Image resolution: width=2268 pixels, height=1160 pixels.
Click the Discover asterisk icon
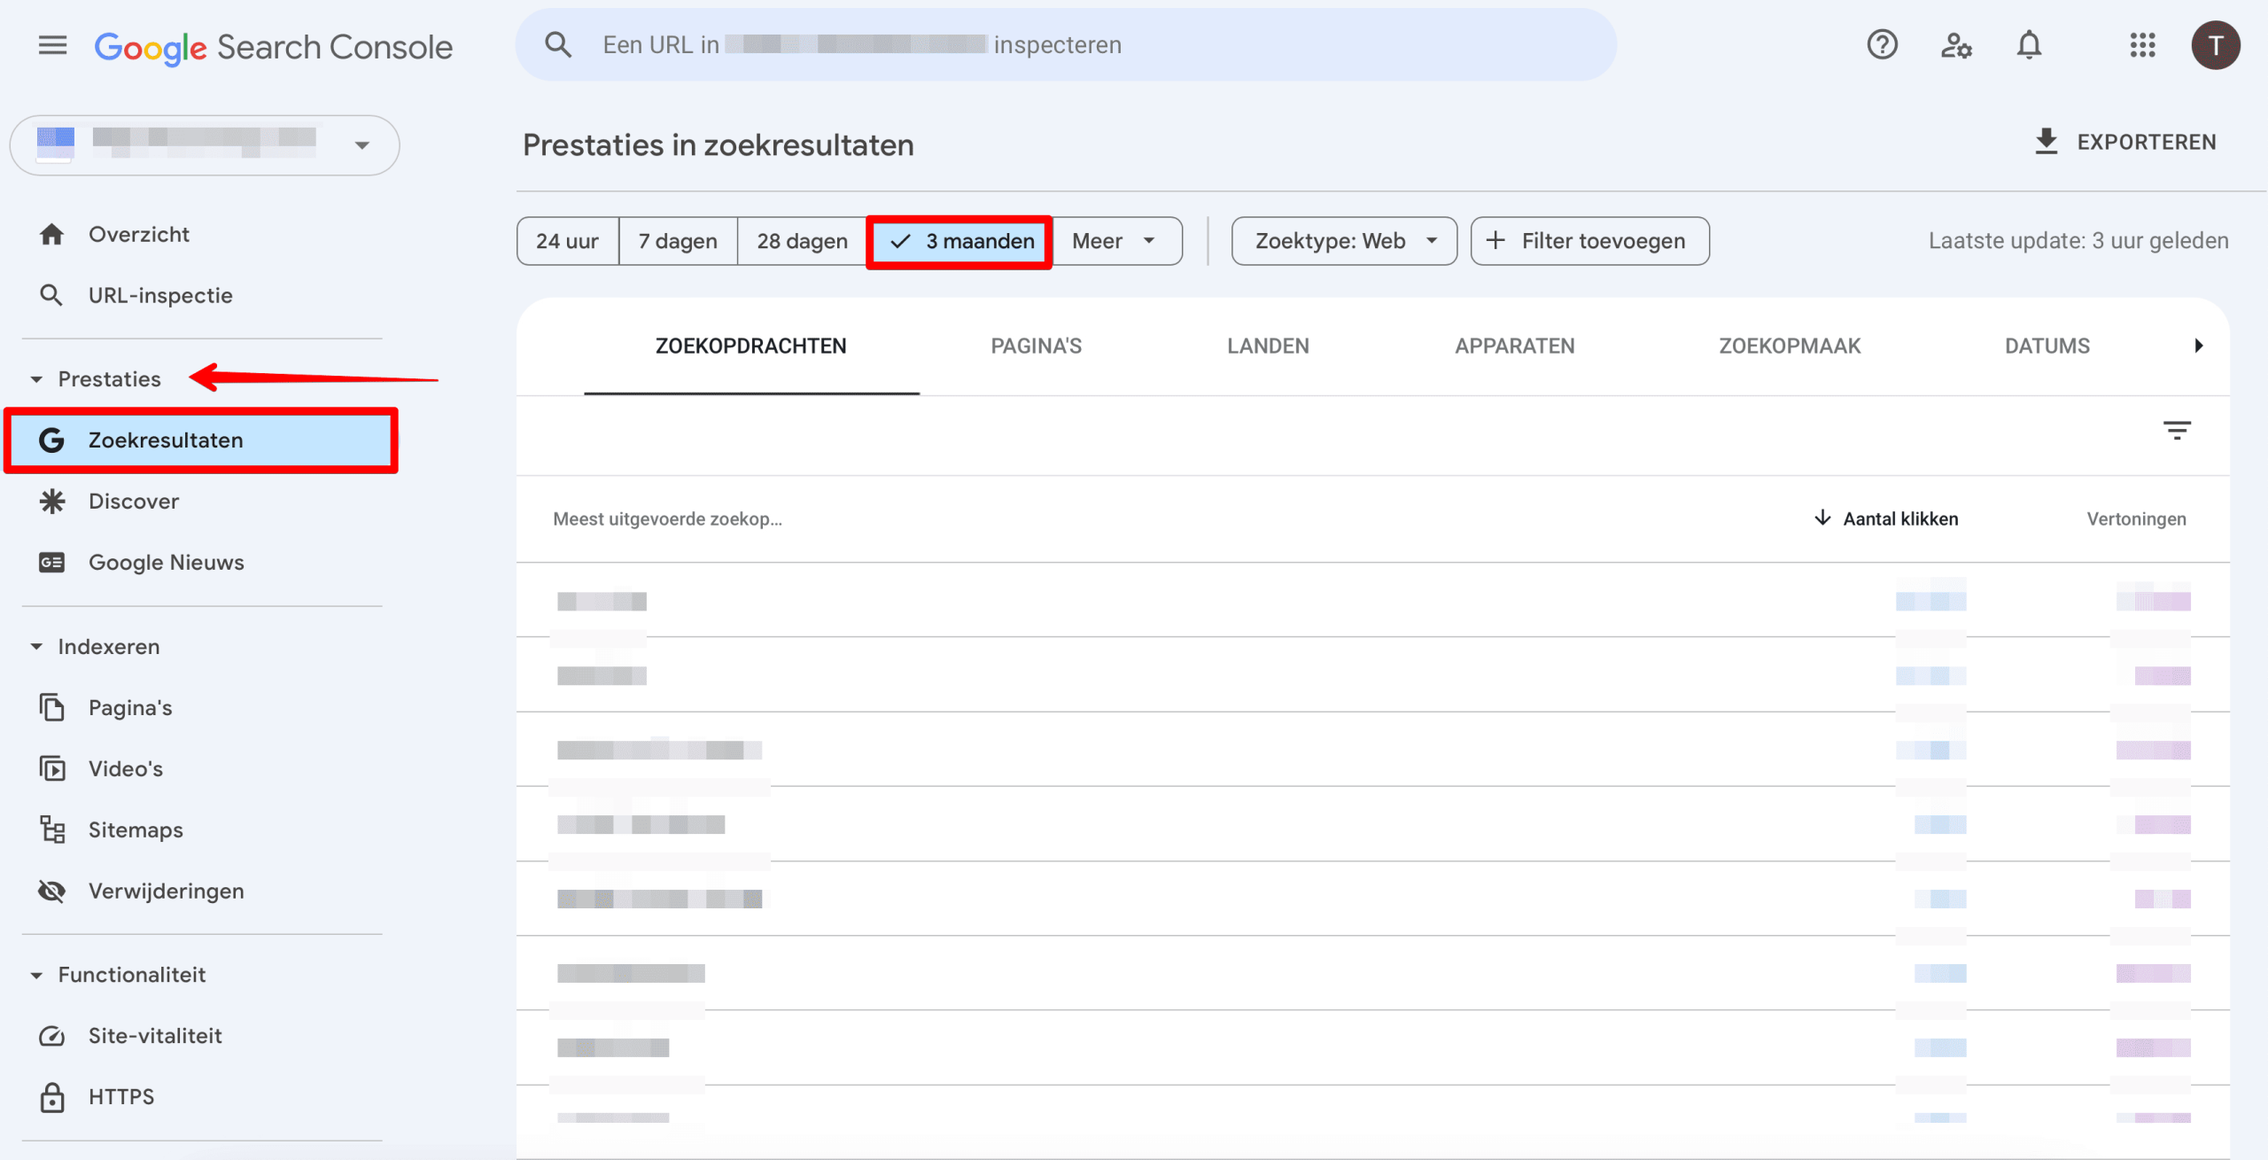[51, 501]
